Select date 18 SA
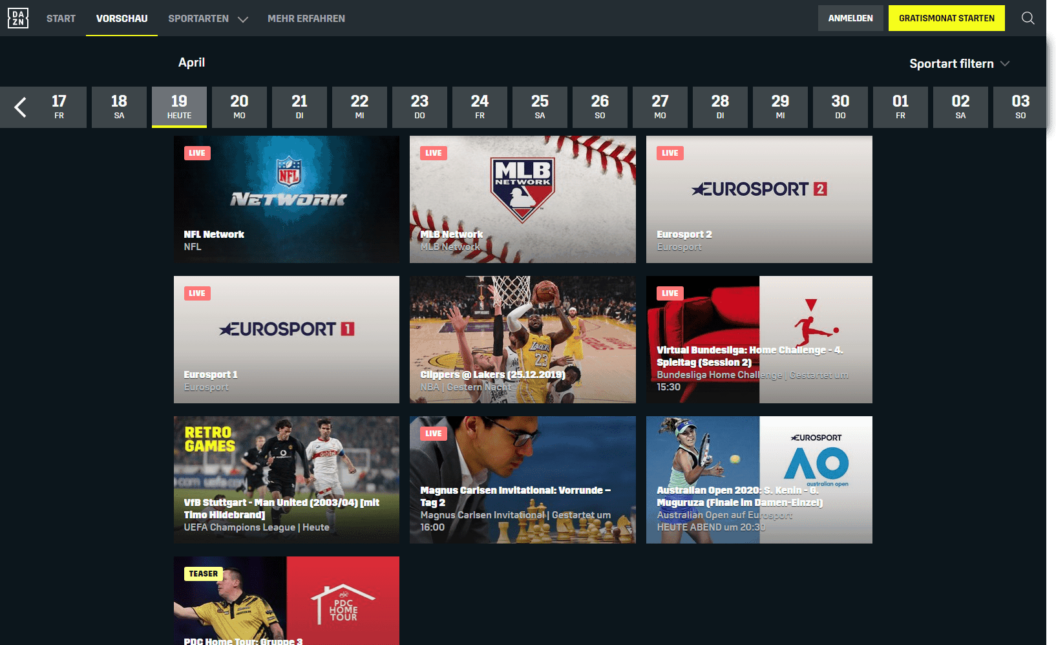Screen dimensions: 1056x645 coord(119,107)
